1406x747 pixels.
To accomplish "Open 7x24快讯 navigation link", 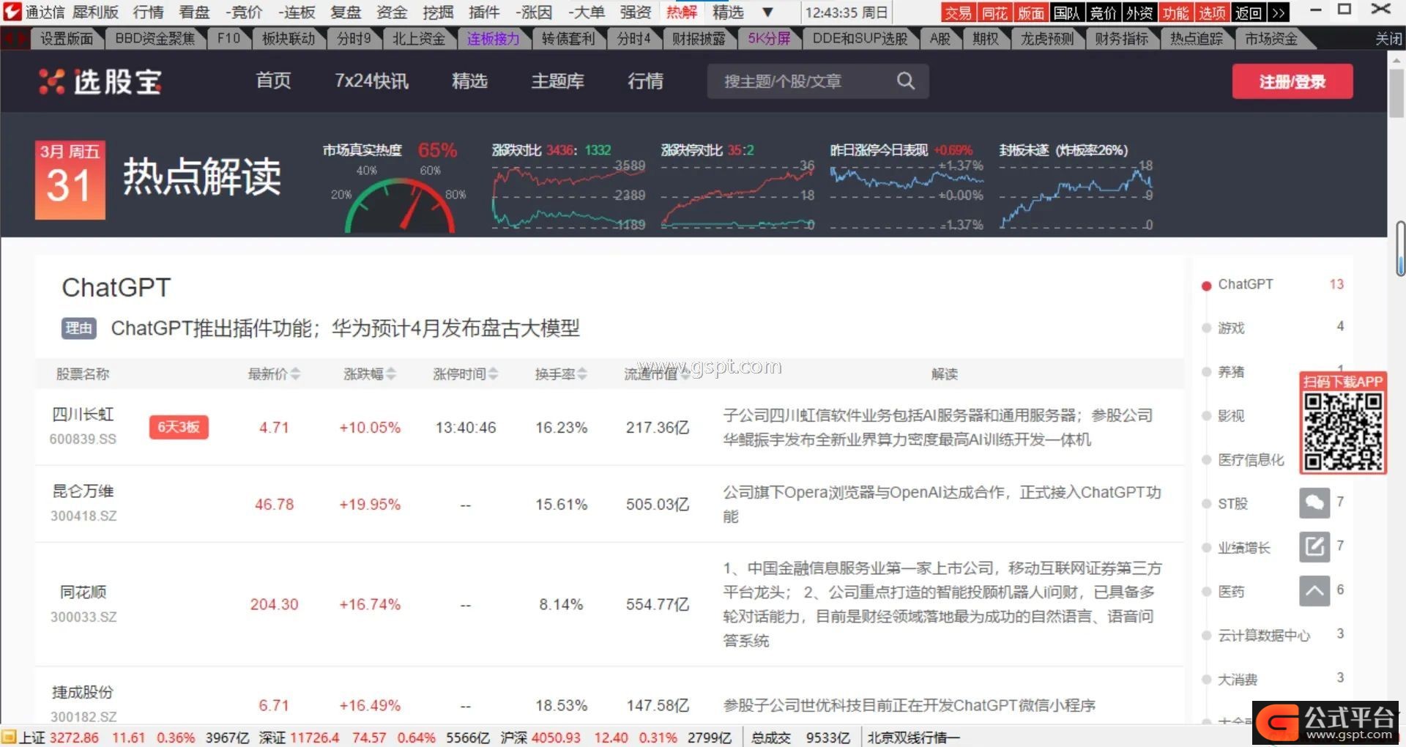I will point(371,81).
